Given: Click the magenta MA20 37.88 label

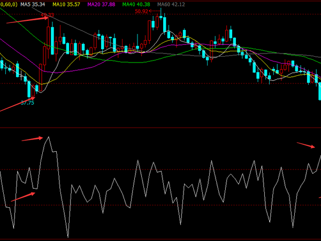Looking at the screenshot, I should [102, 4].
